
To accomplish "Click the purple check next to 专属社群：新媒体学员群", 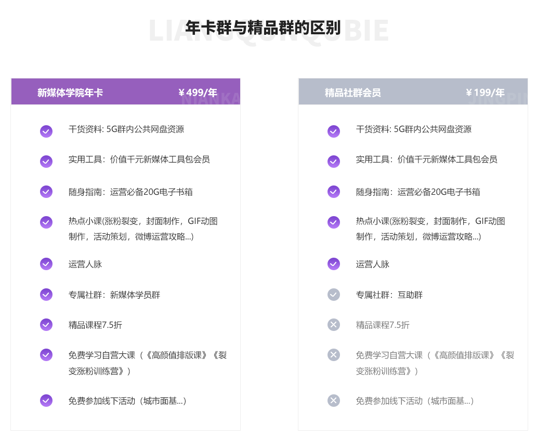I will [46, 295].
